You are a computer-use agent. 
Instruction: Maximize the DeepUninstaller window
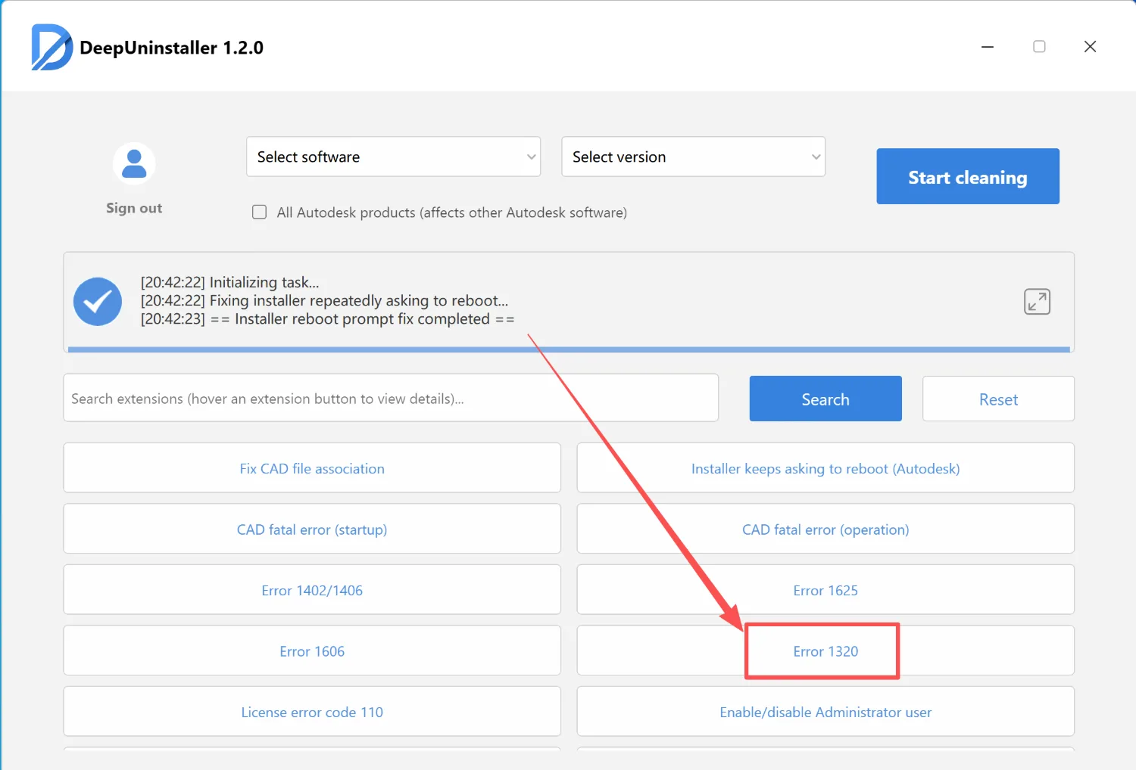1039,47
